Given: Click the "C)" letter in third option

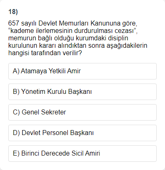Looking at the screenshot, I should pos(16,112).
